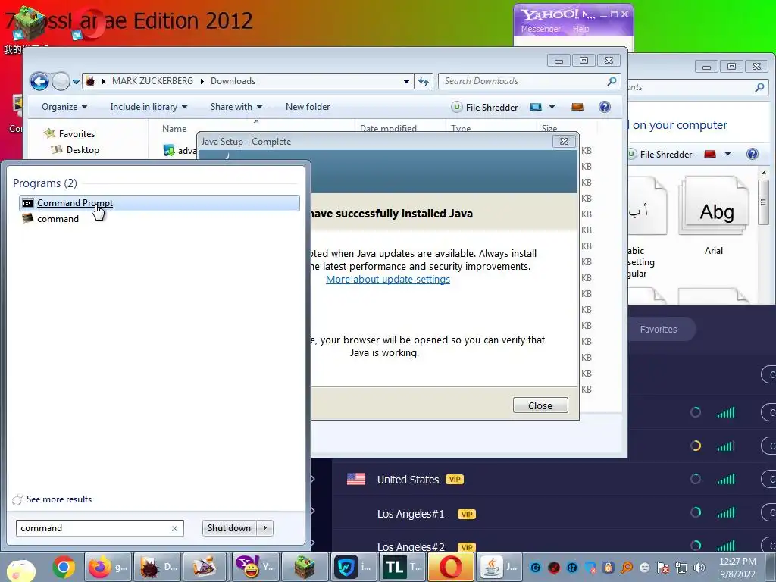Sort files by the Name column header
This screenshot has width=776, height=582.
[x=174, y=129]
